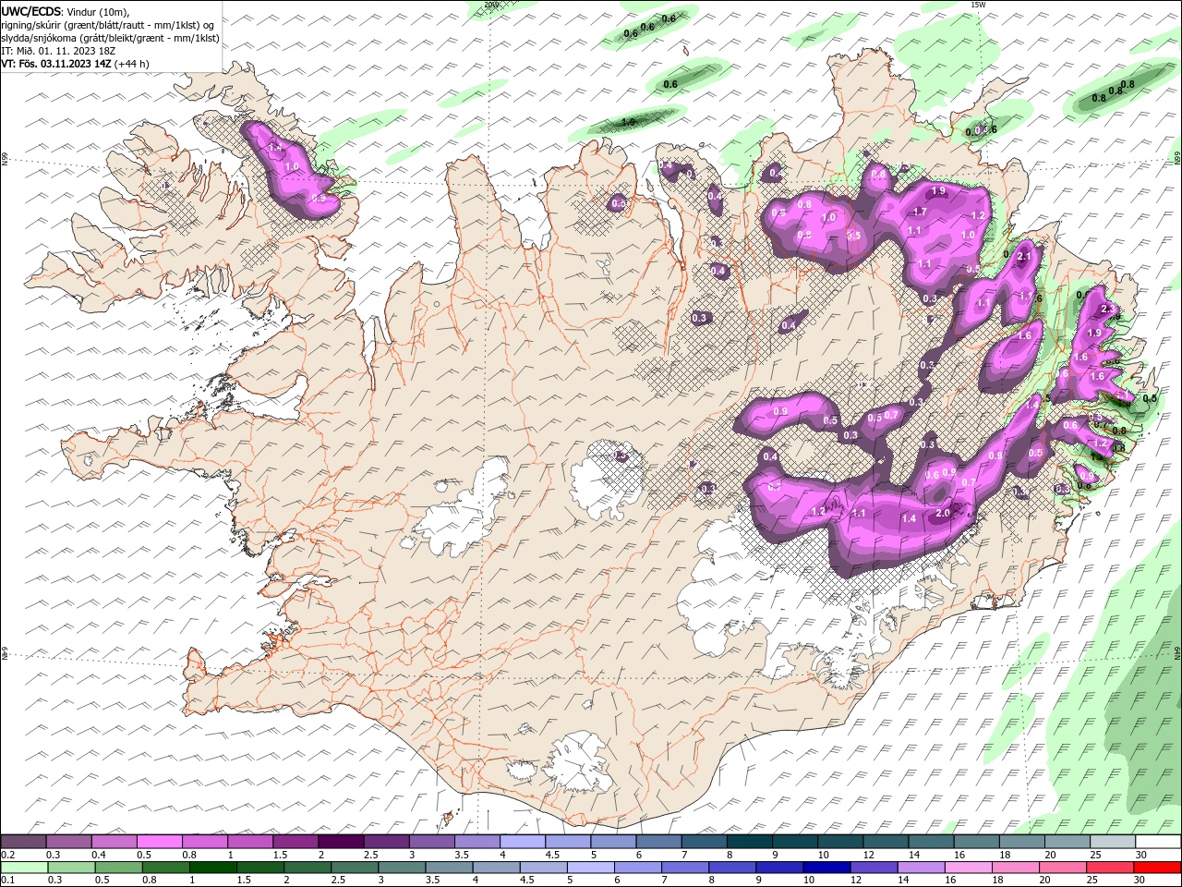This screenshot has height=887, width=1182.
Task: Click the 0.1 label on the rain scale
Action: coord(7,880)
